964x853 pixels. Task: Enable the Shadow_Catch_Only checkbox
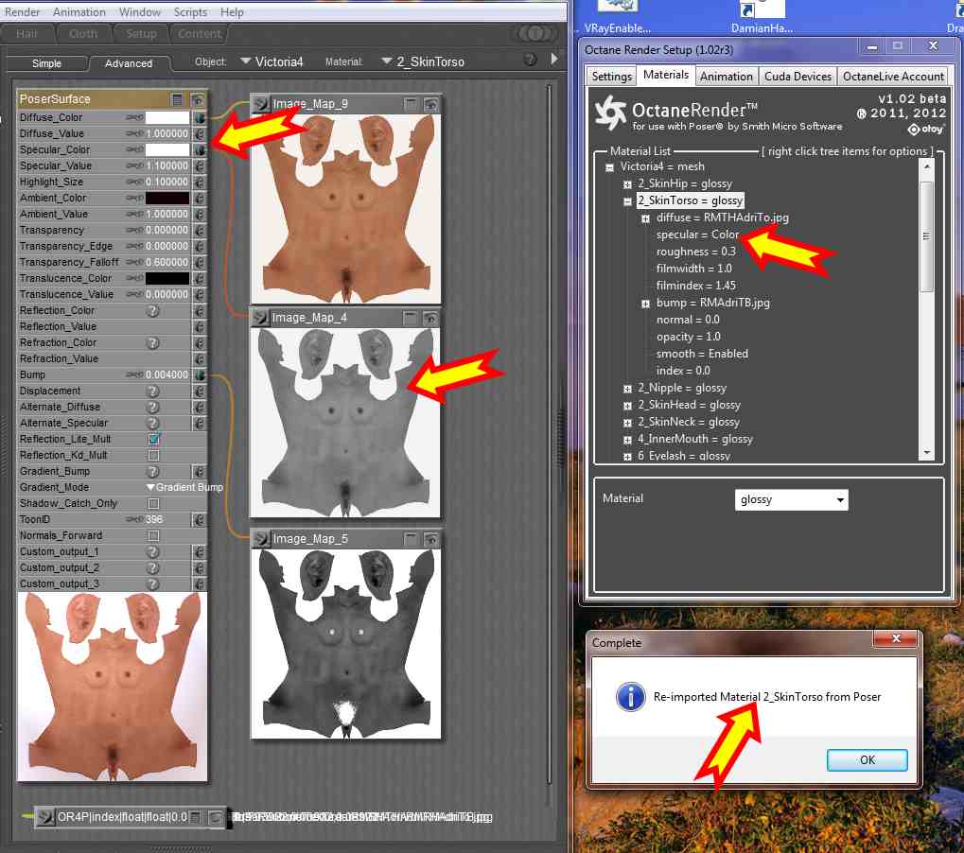pos(153,503)
